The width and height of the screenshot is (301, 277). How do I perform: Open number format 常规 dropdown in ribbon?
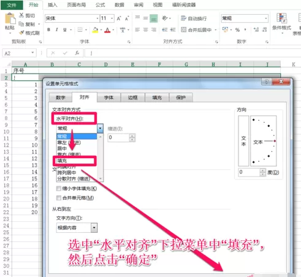[x=265, y=18]
